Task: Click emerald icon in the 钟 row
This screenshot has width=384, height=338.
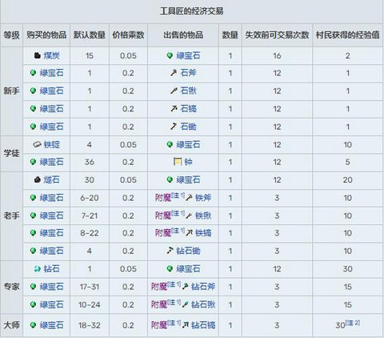Action: coord(33,162)
